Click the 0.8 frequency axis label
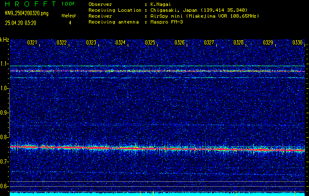Screen dimensions: 309x196 (4, 137)
